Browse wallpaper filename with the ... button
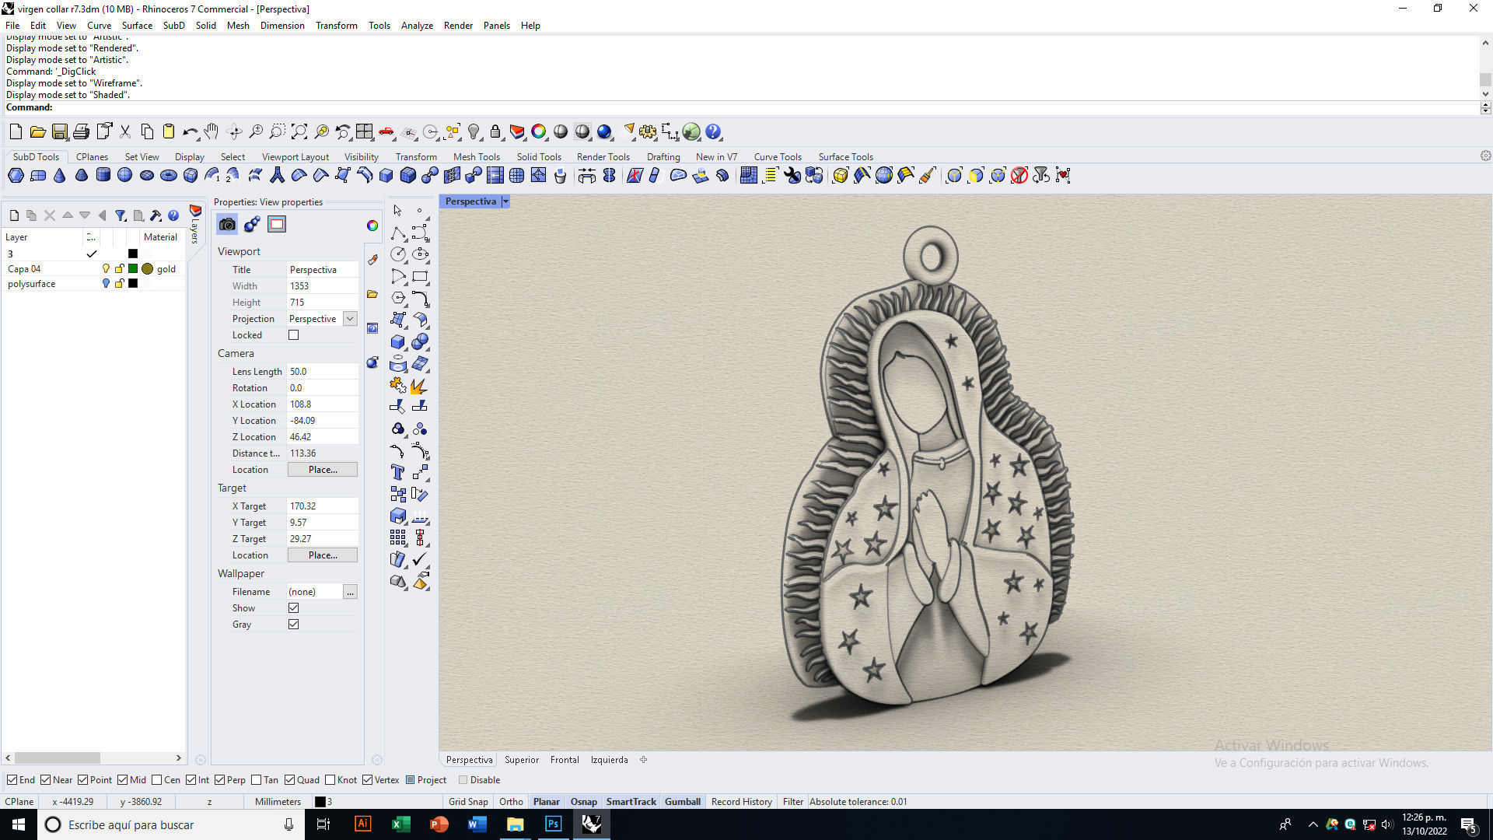The height and width of the screenshot is (840, 1493). click(x=350, y=592)
